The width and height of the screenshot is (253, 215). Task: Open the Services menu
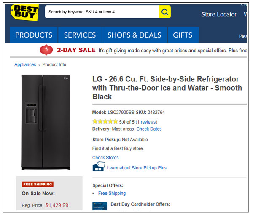pyautogui.click(x=80, y=35)
